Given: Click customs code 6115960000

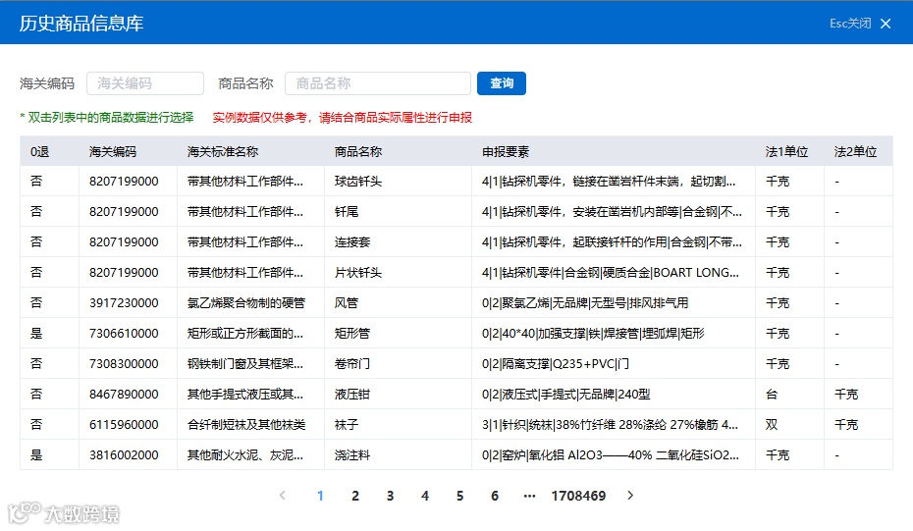Looking at the screenshot, I should tap(124, 424).
